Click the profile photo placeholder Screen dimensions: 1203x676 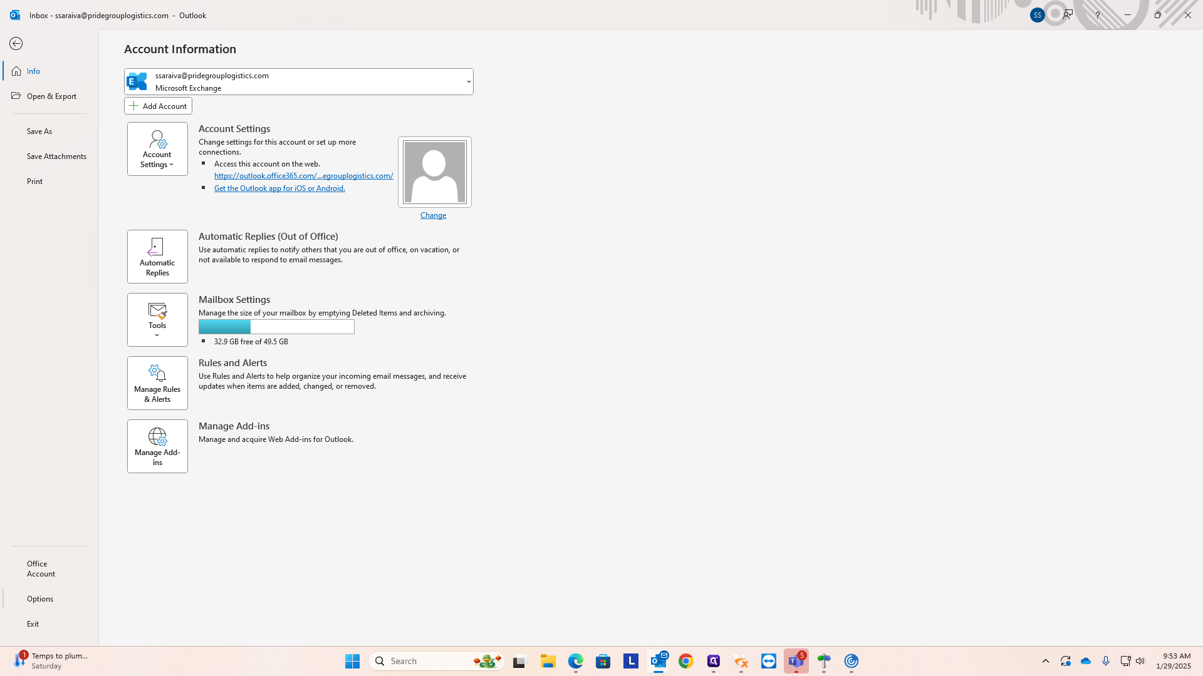coord(435,172)
